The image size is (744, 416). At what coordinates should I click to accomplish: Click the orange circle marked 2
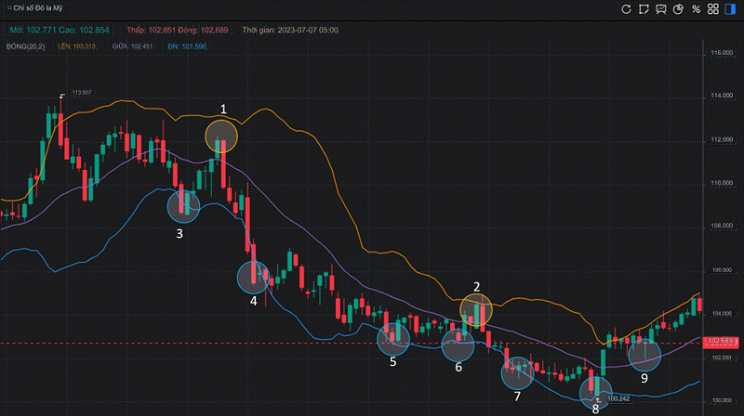click(475, 309)
